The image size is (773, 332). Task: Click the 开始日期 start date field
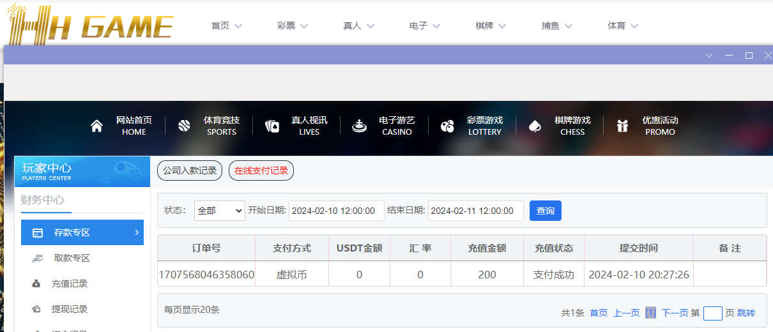336,211
